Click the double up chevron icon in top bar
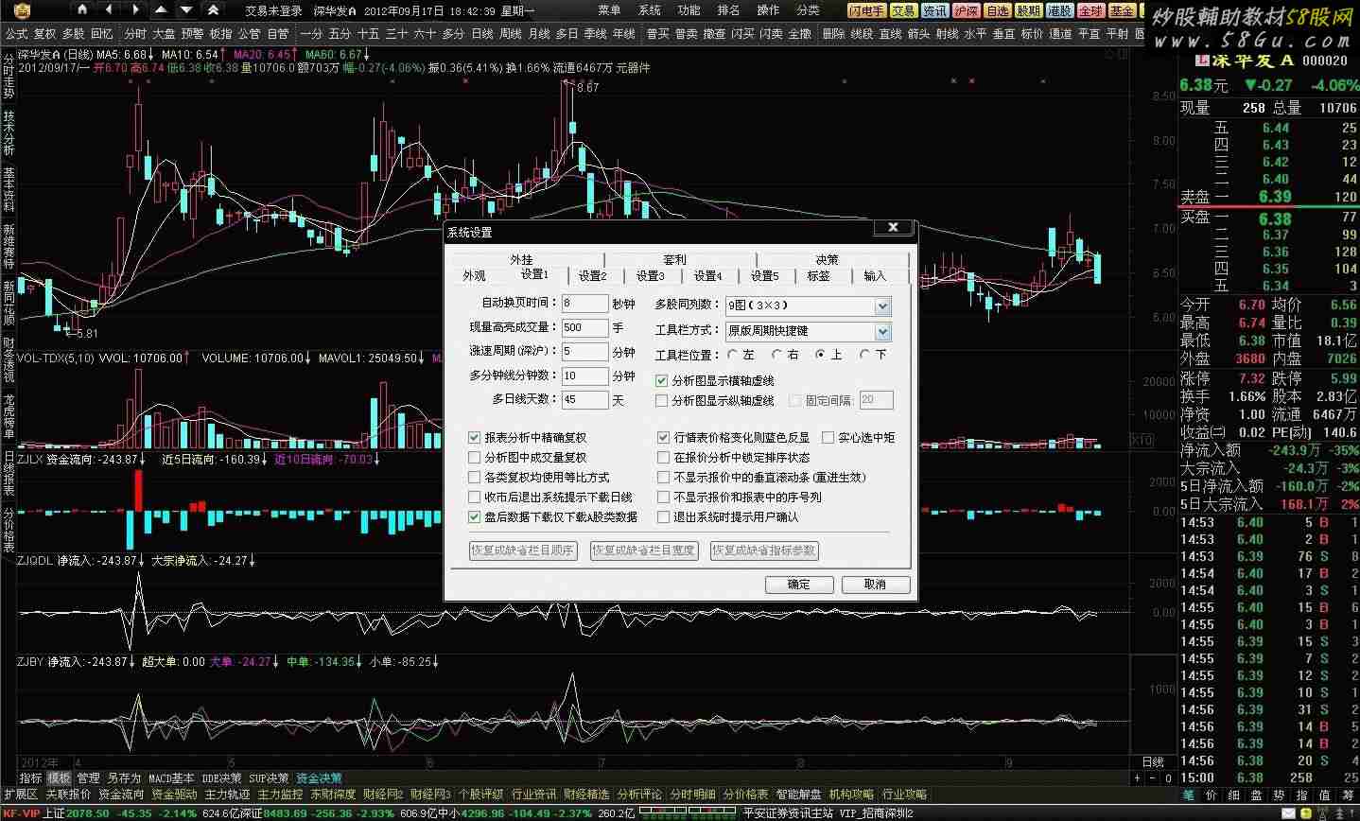Image resolution: width=1360 pixels, height=821 pixels. tap(213, 9)
